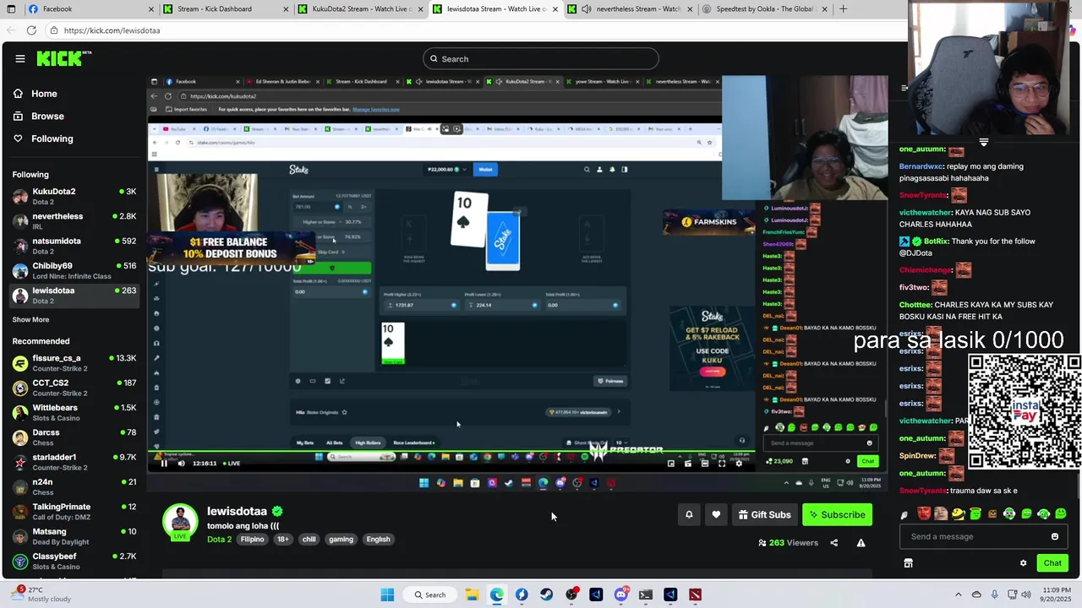The height and width of the screenshot is (608, 1082).
Task: Click the Gift Subs button
Action: coord(764,514)
